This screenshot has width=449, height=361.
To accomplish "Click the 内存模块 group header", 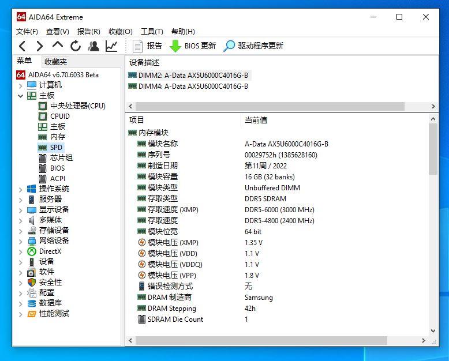I will click(148, 133).
